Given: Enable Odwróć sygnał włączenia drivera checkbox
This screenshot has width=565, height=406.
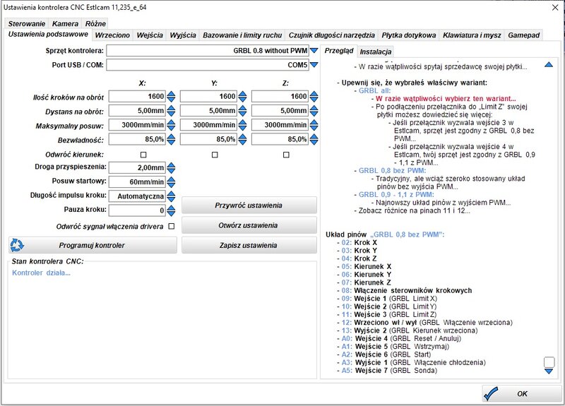Looking at the screenshot, I should [x=172, y=226].
